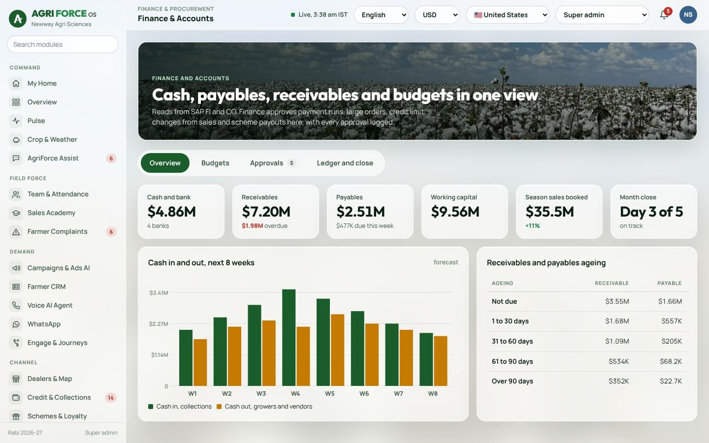709x443 pixels.
Task: Click the Sales Academy graduation cap icon
Action: 16,213
